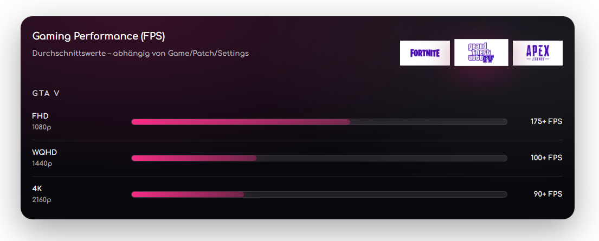
Task: Click the 4K resolution label
Action: pos(37,188)
